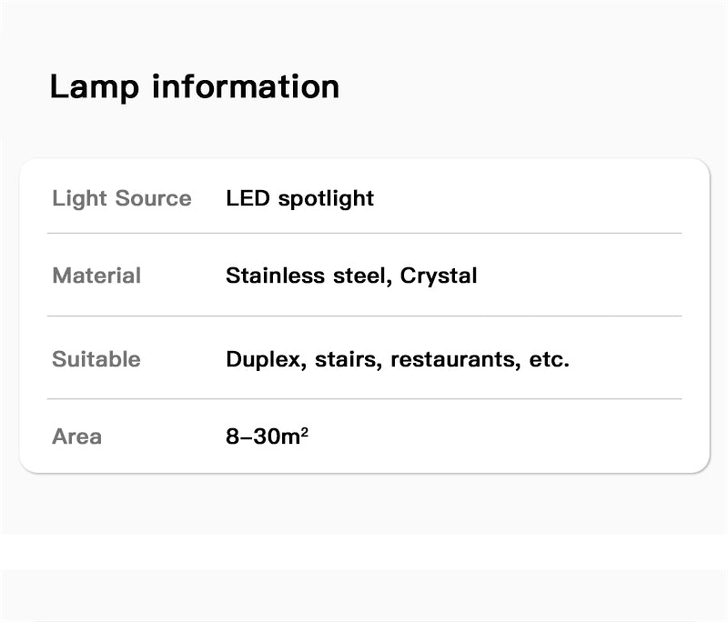Click "etc." at the end of the Suitable row
Viewport: 728px width, 622px height.
pos(550,359)
